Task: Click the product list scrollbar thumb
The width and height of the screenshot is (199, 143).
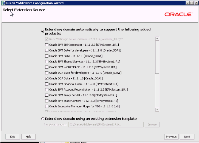Action: pos(157,57)
